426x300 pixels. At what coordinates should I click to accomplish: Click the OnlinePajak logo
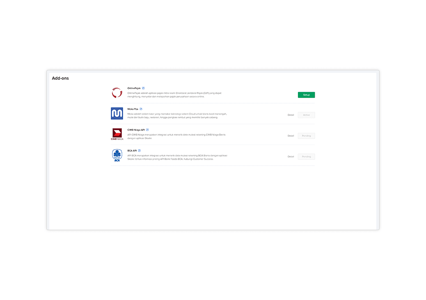(117, 93)
